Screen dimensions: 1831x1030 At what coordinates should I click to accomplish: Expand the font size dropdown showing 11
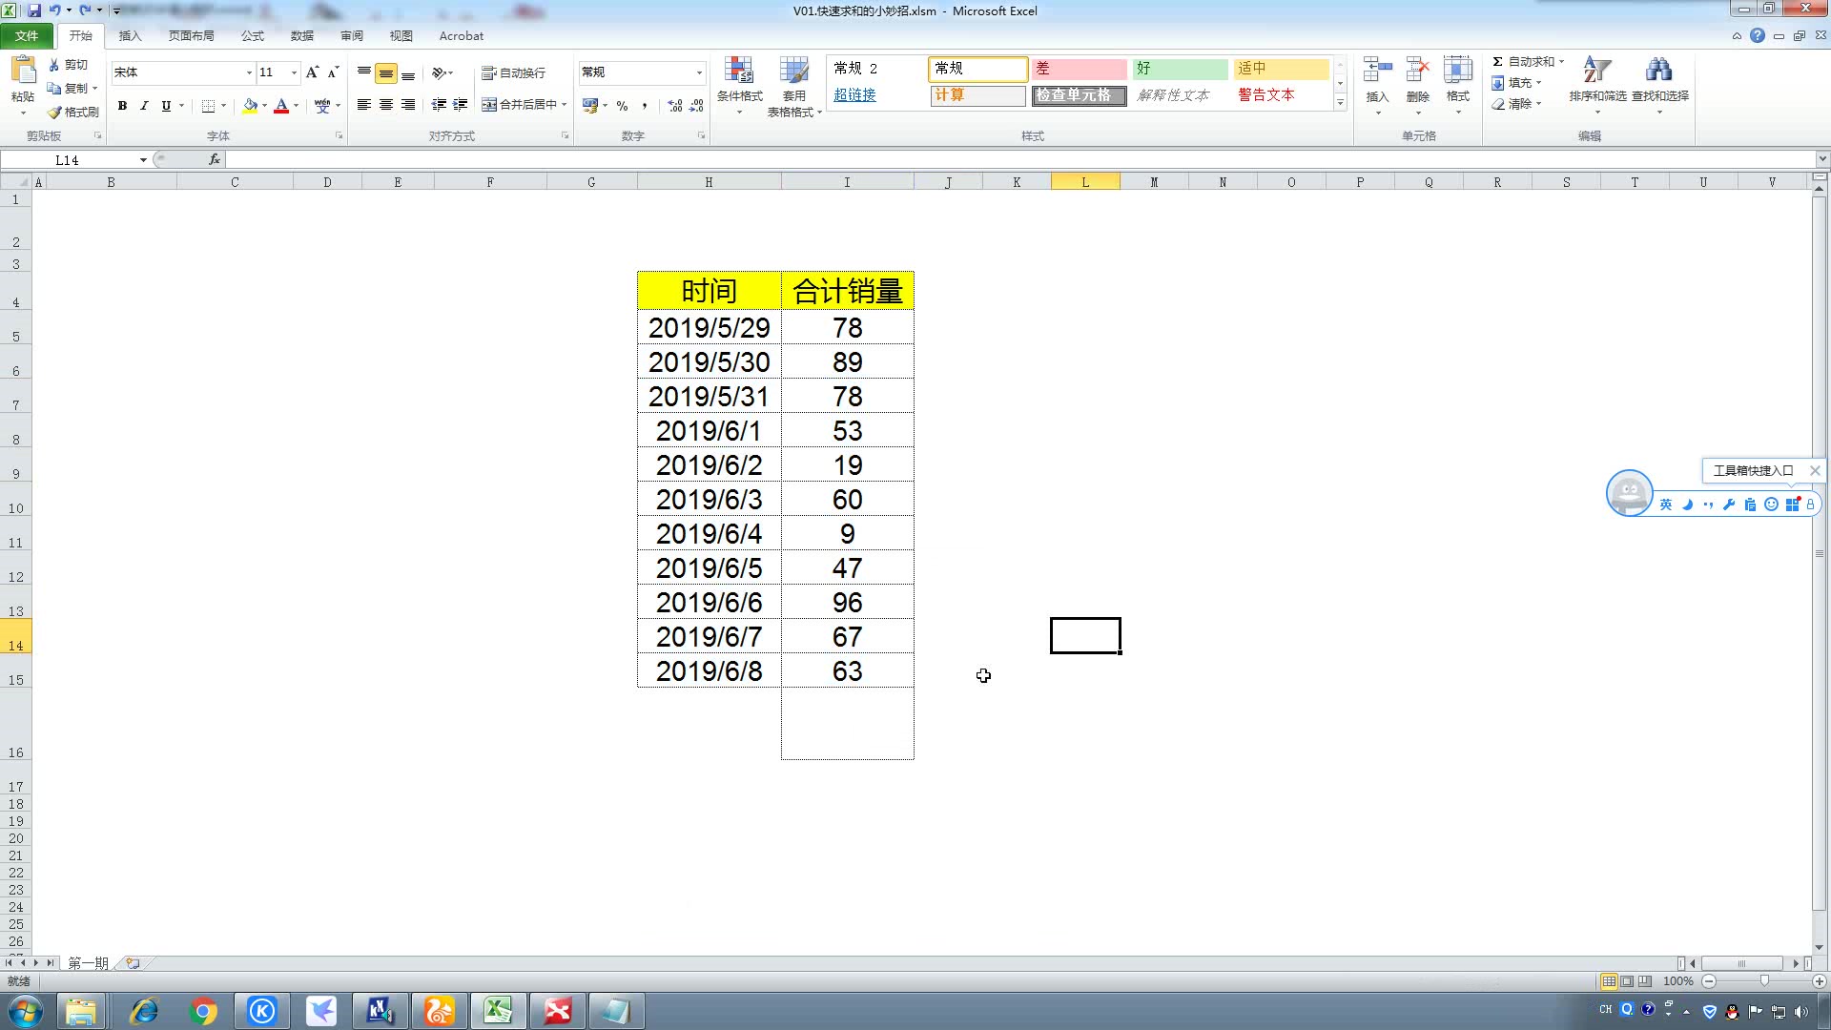coord(292,72)
